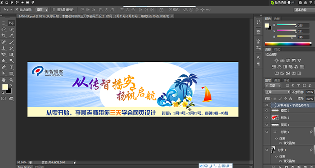Select the Move tool in toolbox

click(x=11, y=23)
